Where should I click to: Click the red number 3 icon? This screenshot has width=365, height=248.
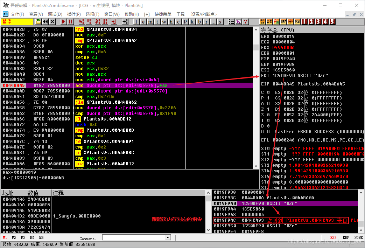318,22
